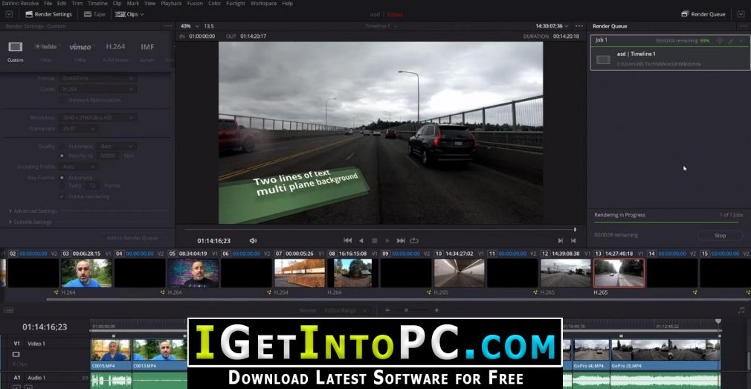The width and height of the screenshot is (751, 389).
Task: Open the Playback menu
Action: click(x=171, y=4)
